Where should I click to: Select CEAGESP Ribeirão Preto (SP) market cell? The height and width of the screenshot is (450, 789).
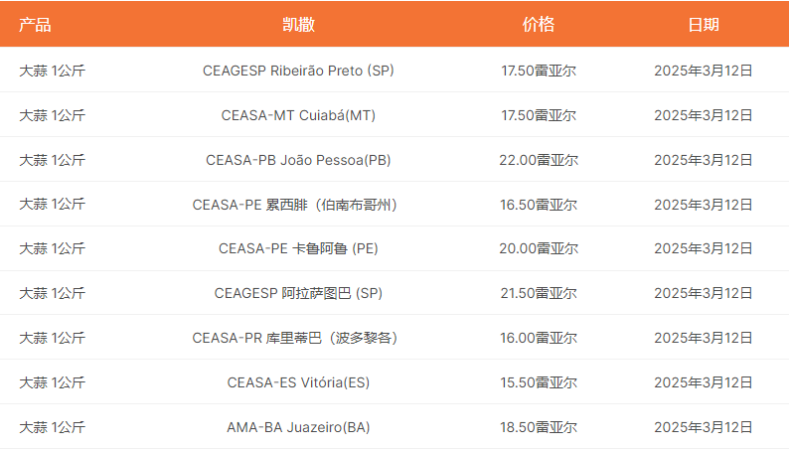click(298, 71)
